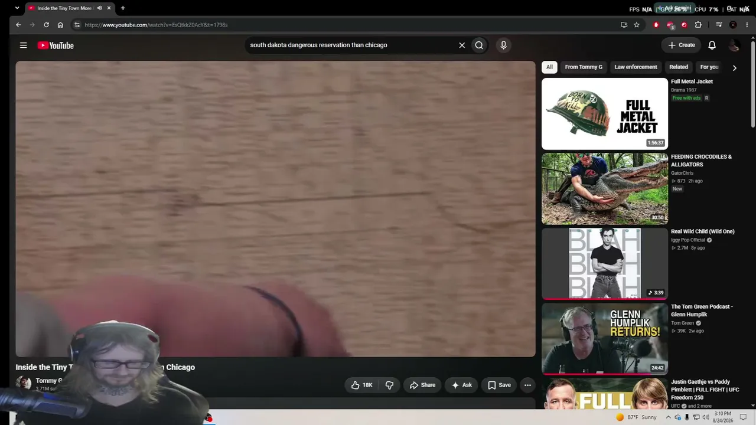Reload the current page
The height and width of the screenshot is (425, 756).
[46, 25]
